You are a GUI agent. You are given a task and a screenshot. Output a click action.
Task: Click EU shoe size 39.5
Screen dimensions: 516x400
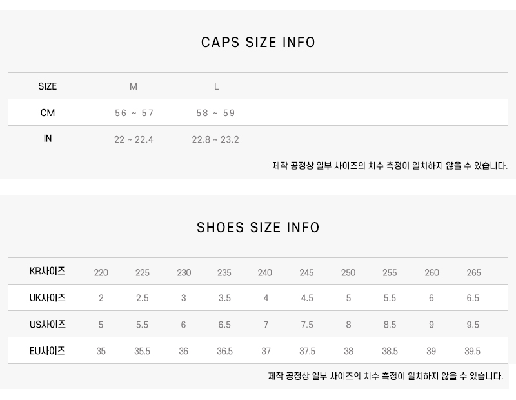coord(473,351)
